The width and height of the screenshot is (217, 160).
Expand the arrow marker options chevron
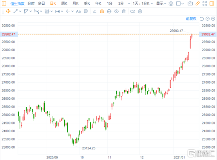[72, 11]
